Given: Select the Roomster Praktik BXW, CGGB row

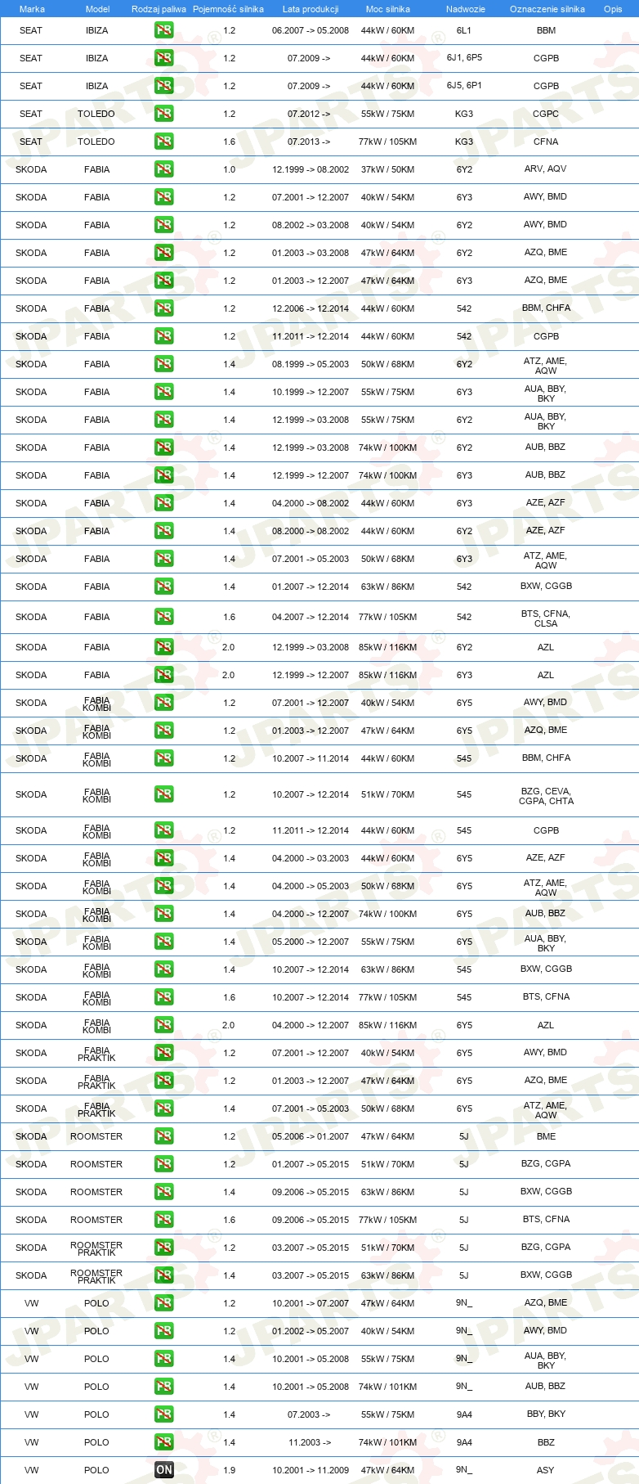Looking at the screenshot, I should pos(319,1275).
